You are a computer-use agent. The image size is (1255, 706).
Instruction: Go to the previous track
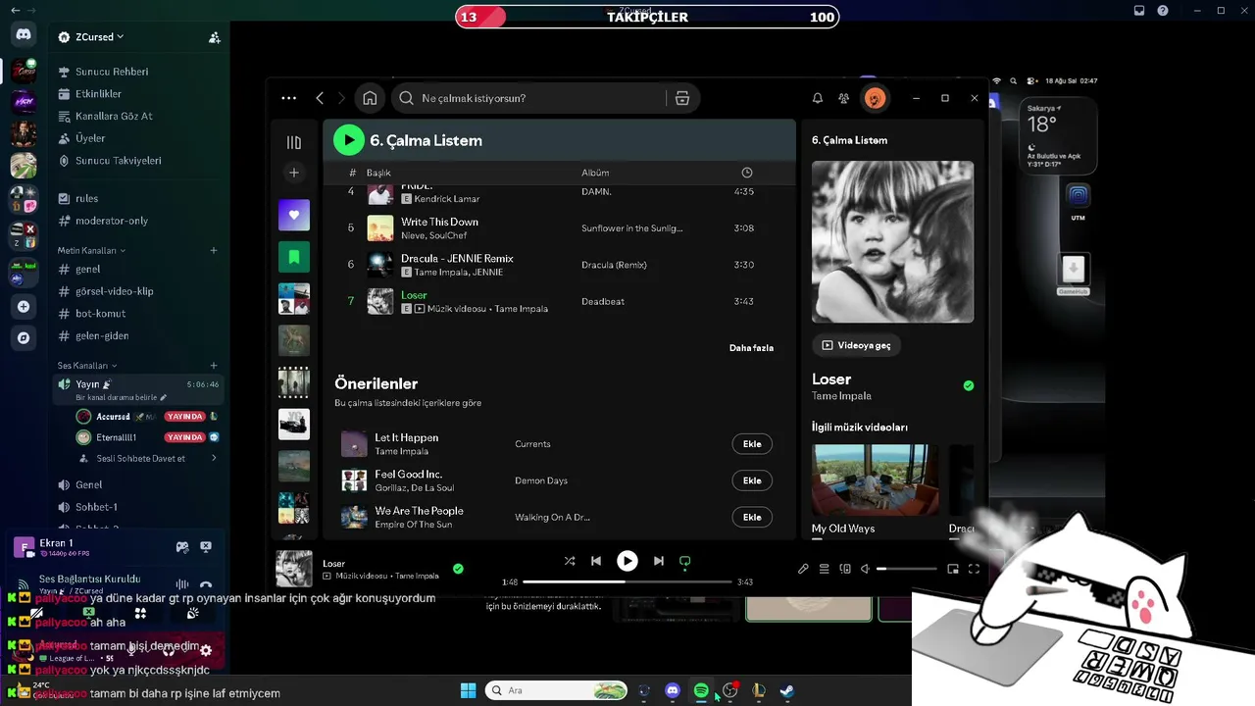click(596, 561)
